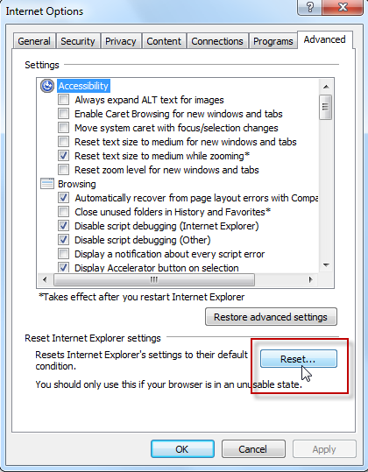The image size is (368, 472).
Task: Enable Always expand ALT text for images
Action: (x=64, y=100)
